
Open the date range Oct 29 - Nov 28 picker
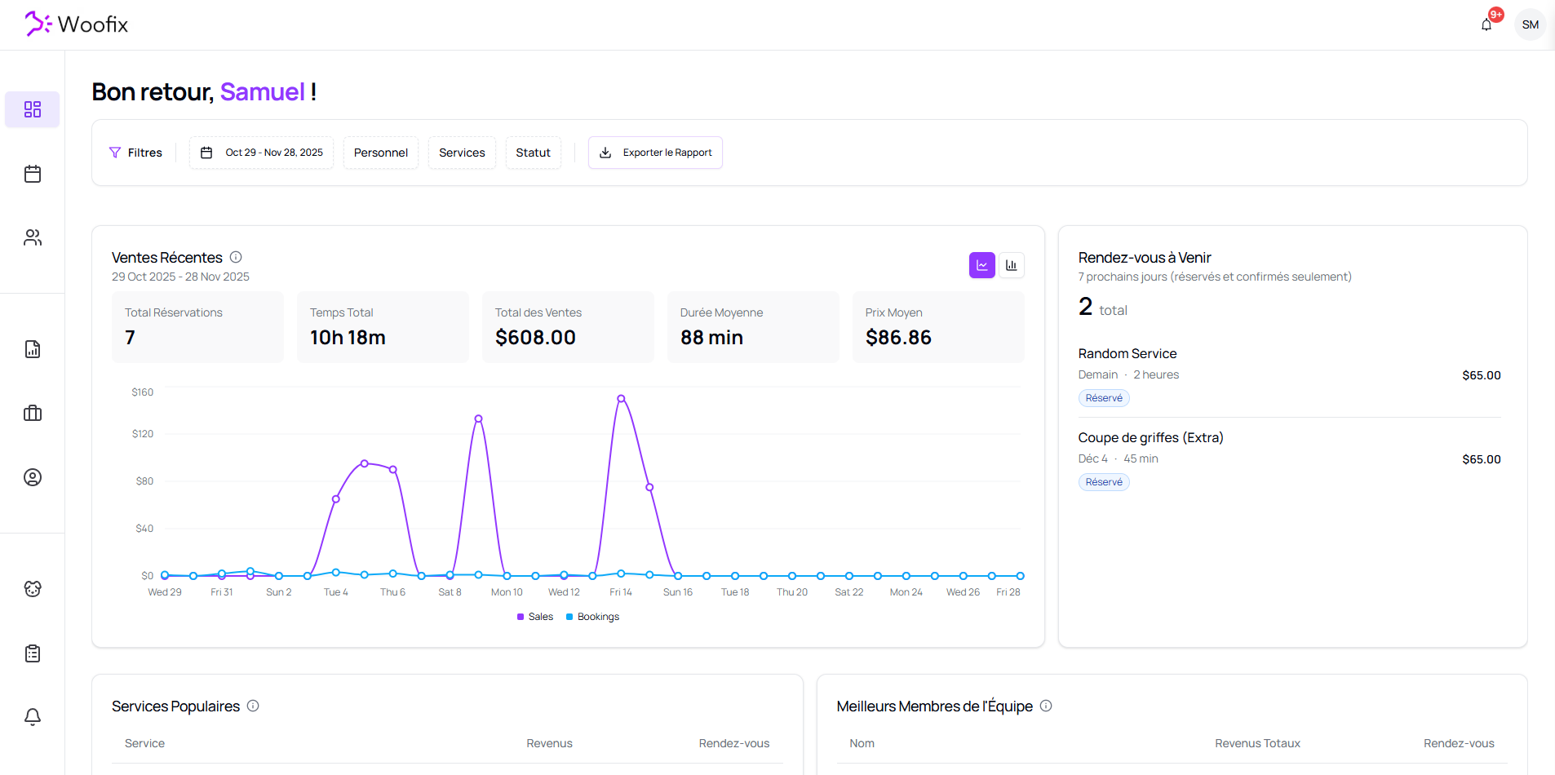(260, 153)
